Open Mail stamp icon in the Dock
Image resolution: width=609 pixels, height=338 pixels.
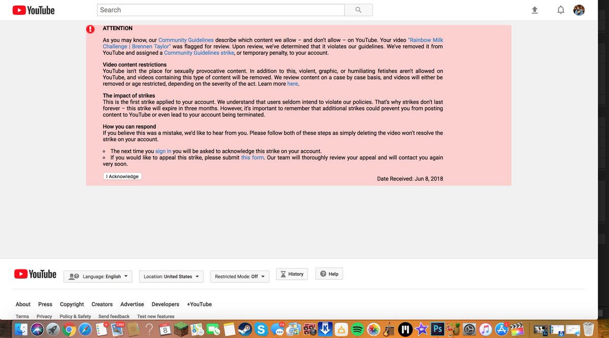tap(117, 329)
